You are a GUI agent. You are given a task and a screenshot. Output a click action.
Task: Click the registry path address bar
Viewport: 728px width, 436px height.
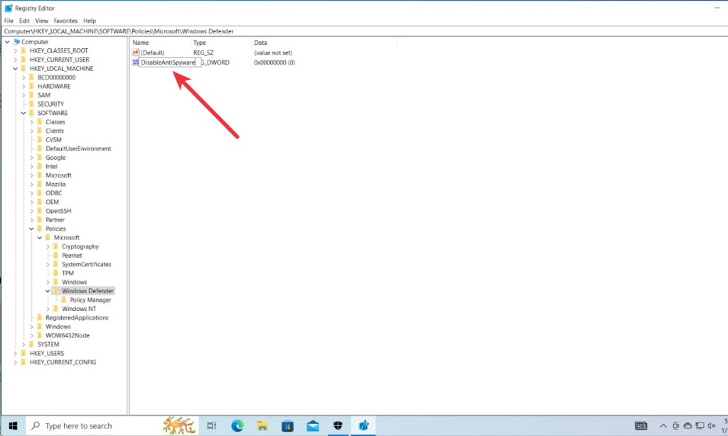click(364, 31)
